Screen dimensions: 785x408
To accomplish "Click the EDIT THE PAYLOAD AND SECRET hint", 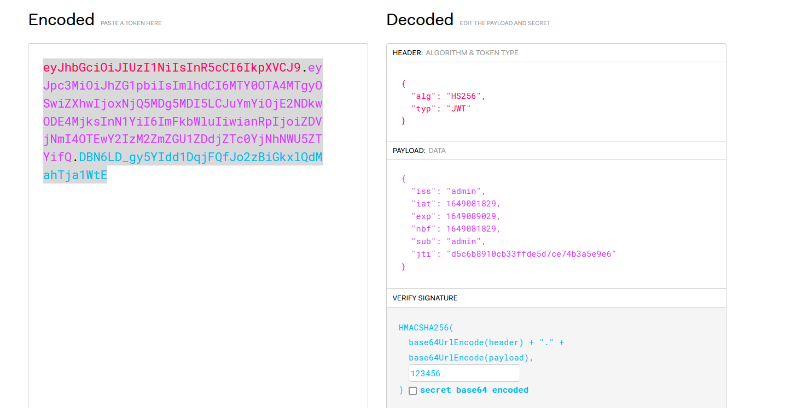I will click(x=505, y=23).
